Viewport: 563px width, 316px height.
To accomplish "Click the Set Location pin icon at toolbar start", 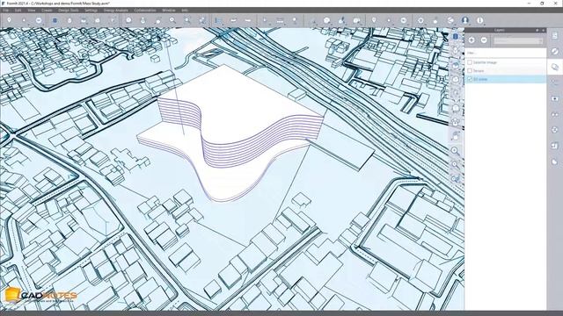I will point(10,20).
